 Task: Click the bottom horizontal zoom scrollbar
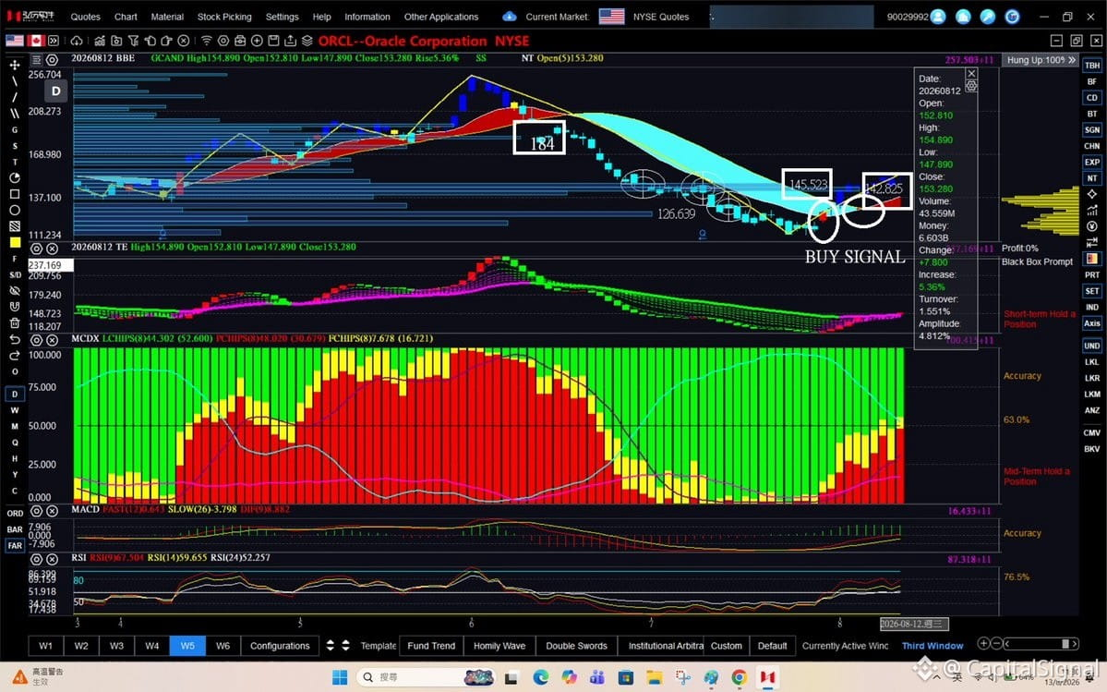point(1041,643)
